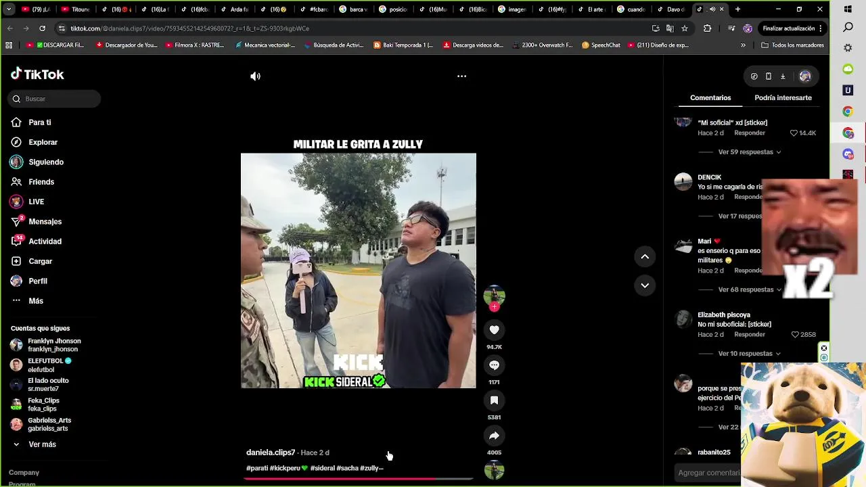The height and width of the screenshot is (487, 866).
Task: Open the Windows Start button
Action: coord(848,9)
